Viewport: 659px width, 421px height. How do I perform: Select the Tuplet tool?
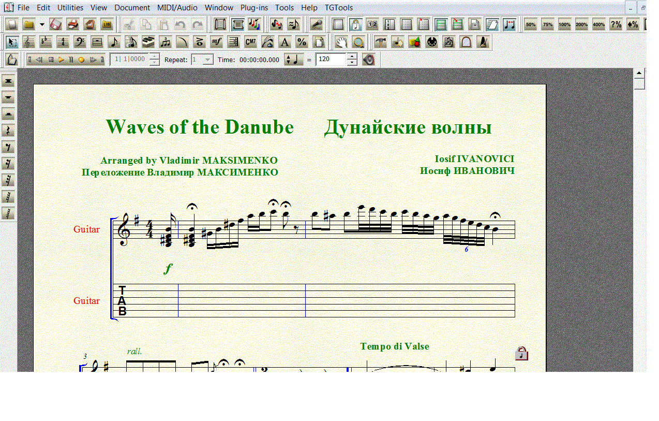pos(165,42)
